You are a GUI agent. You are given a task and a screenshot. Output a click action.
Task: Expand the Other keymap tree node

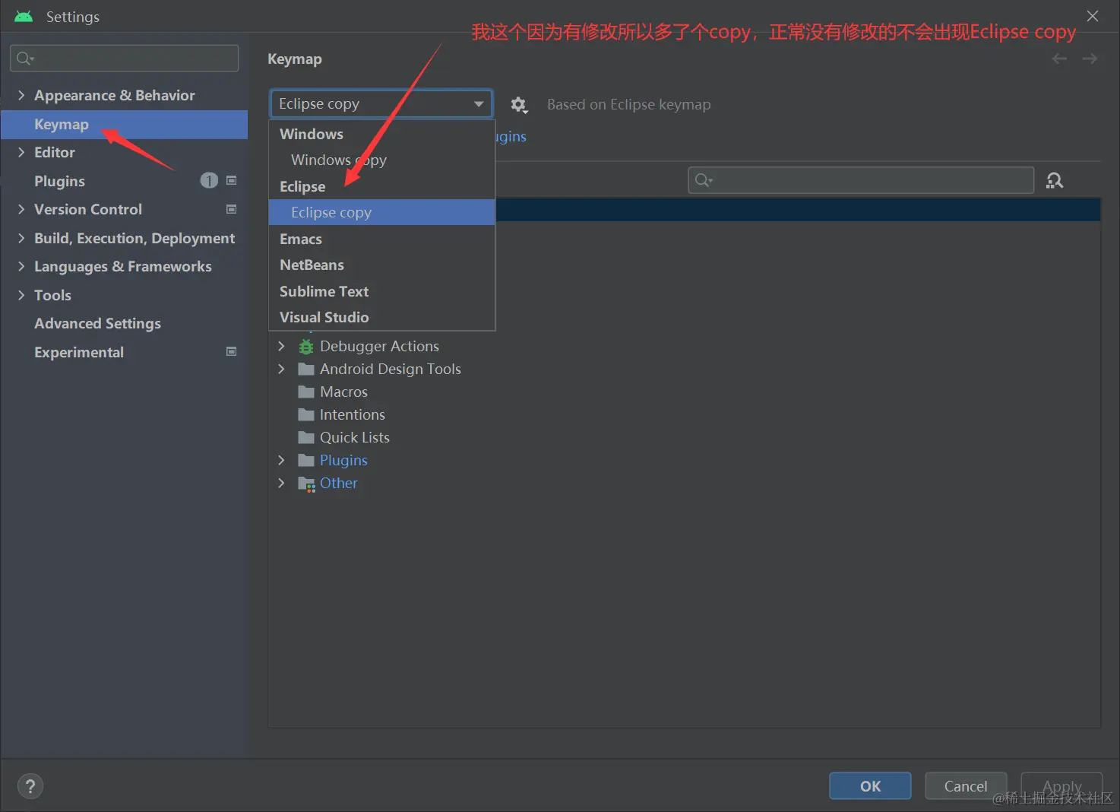(x=282, y=483)
